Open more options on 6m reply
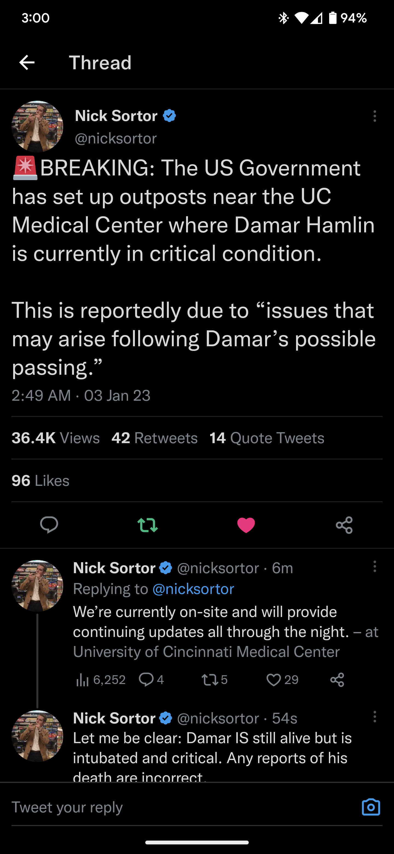Viewport: 394px width, 854px height. 375,566
